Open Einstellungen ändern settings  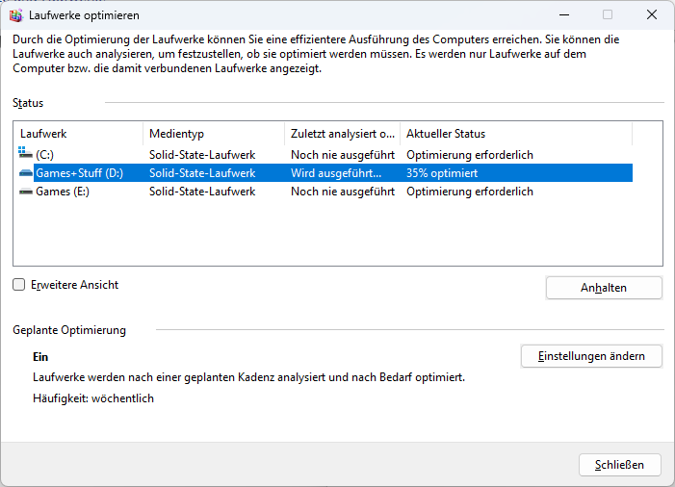pyautogui.click(x=591, y=356)
